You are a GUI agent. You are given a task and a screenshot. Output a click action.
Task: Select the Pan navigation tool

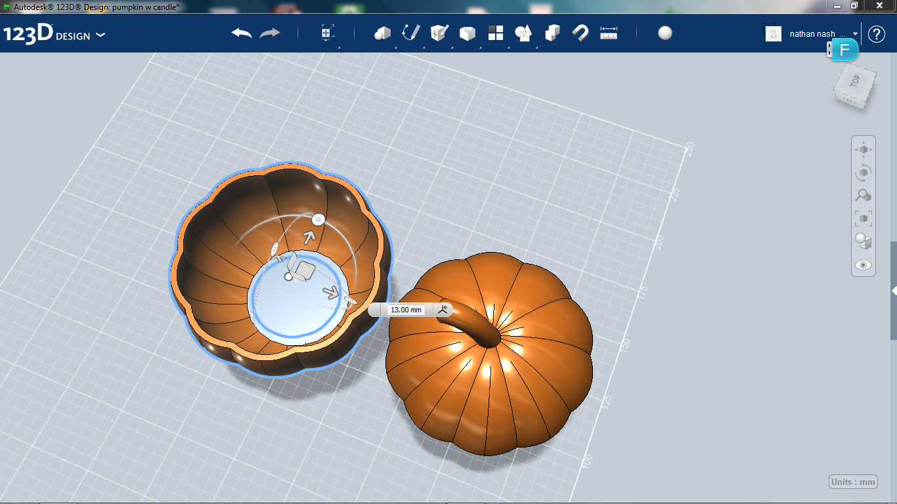coord(864,150)
